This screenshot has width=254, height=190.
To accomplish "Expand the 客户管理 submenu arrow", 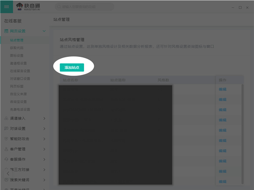I will [x=44, y=149].
